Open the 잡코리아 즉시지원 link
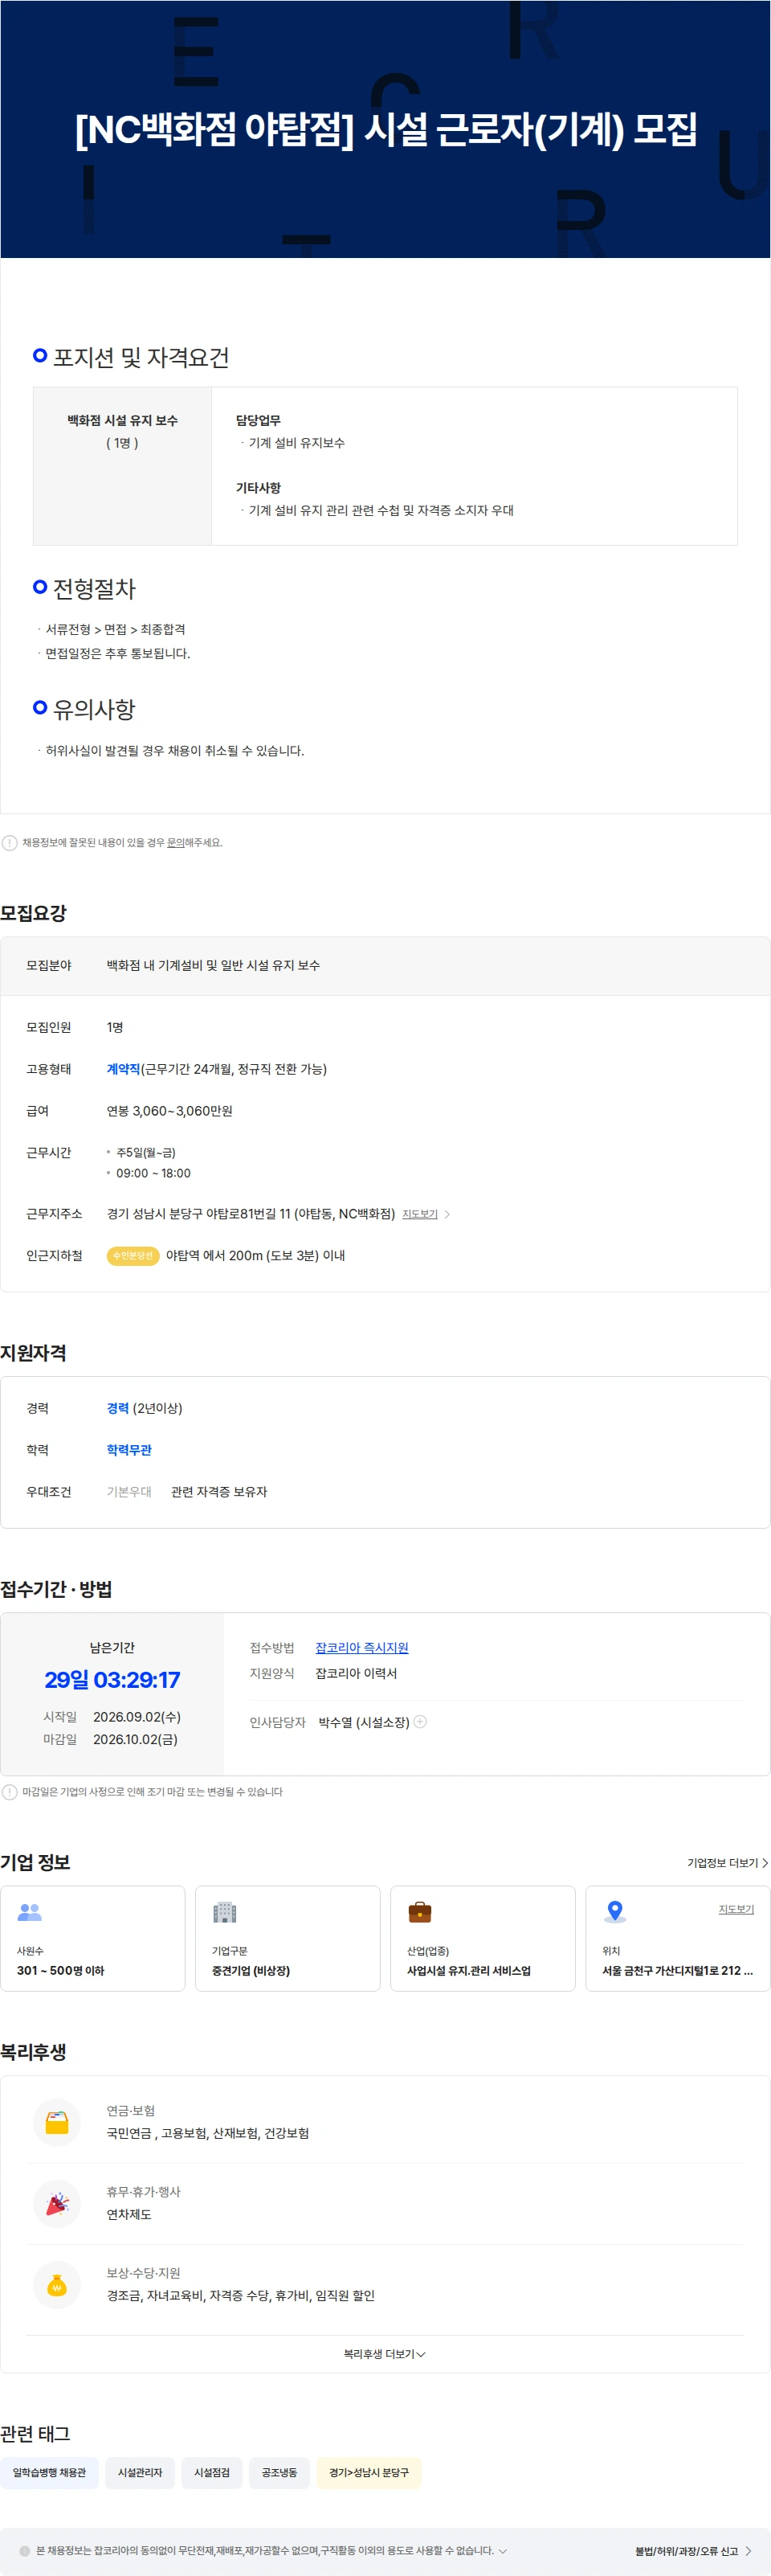Viewport: 771px width, 2576px height. 361,1648
